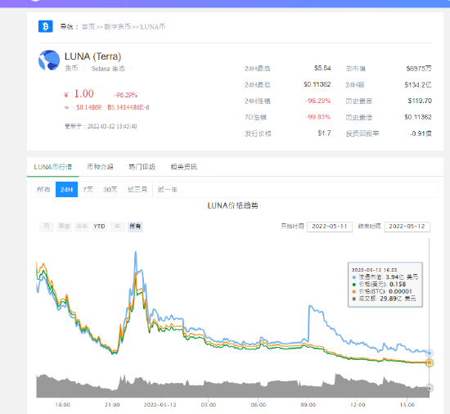Click the 开始时间 label
This screenshot has height=414, width=450.
click(292, 227)
